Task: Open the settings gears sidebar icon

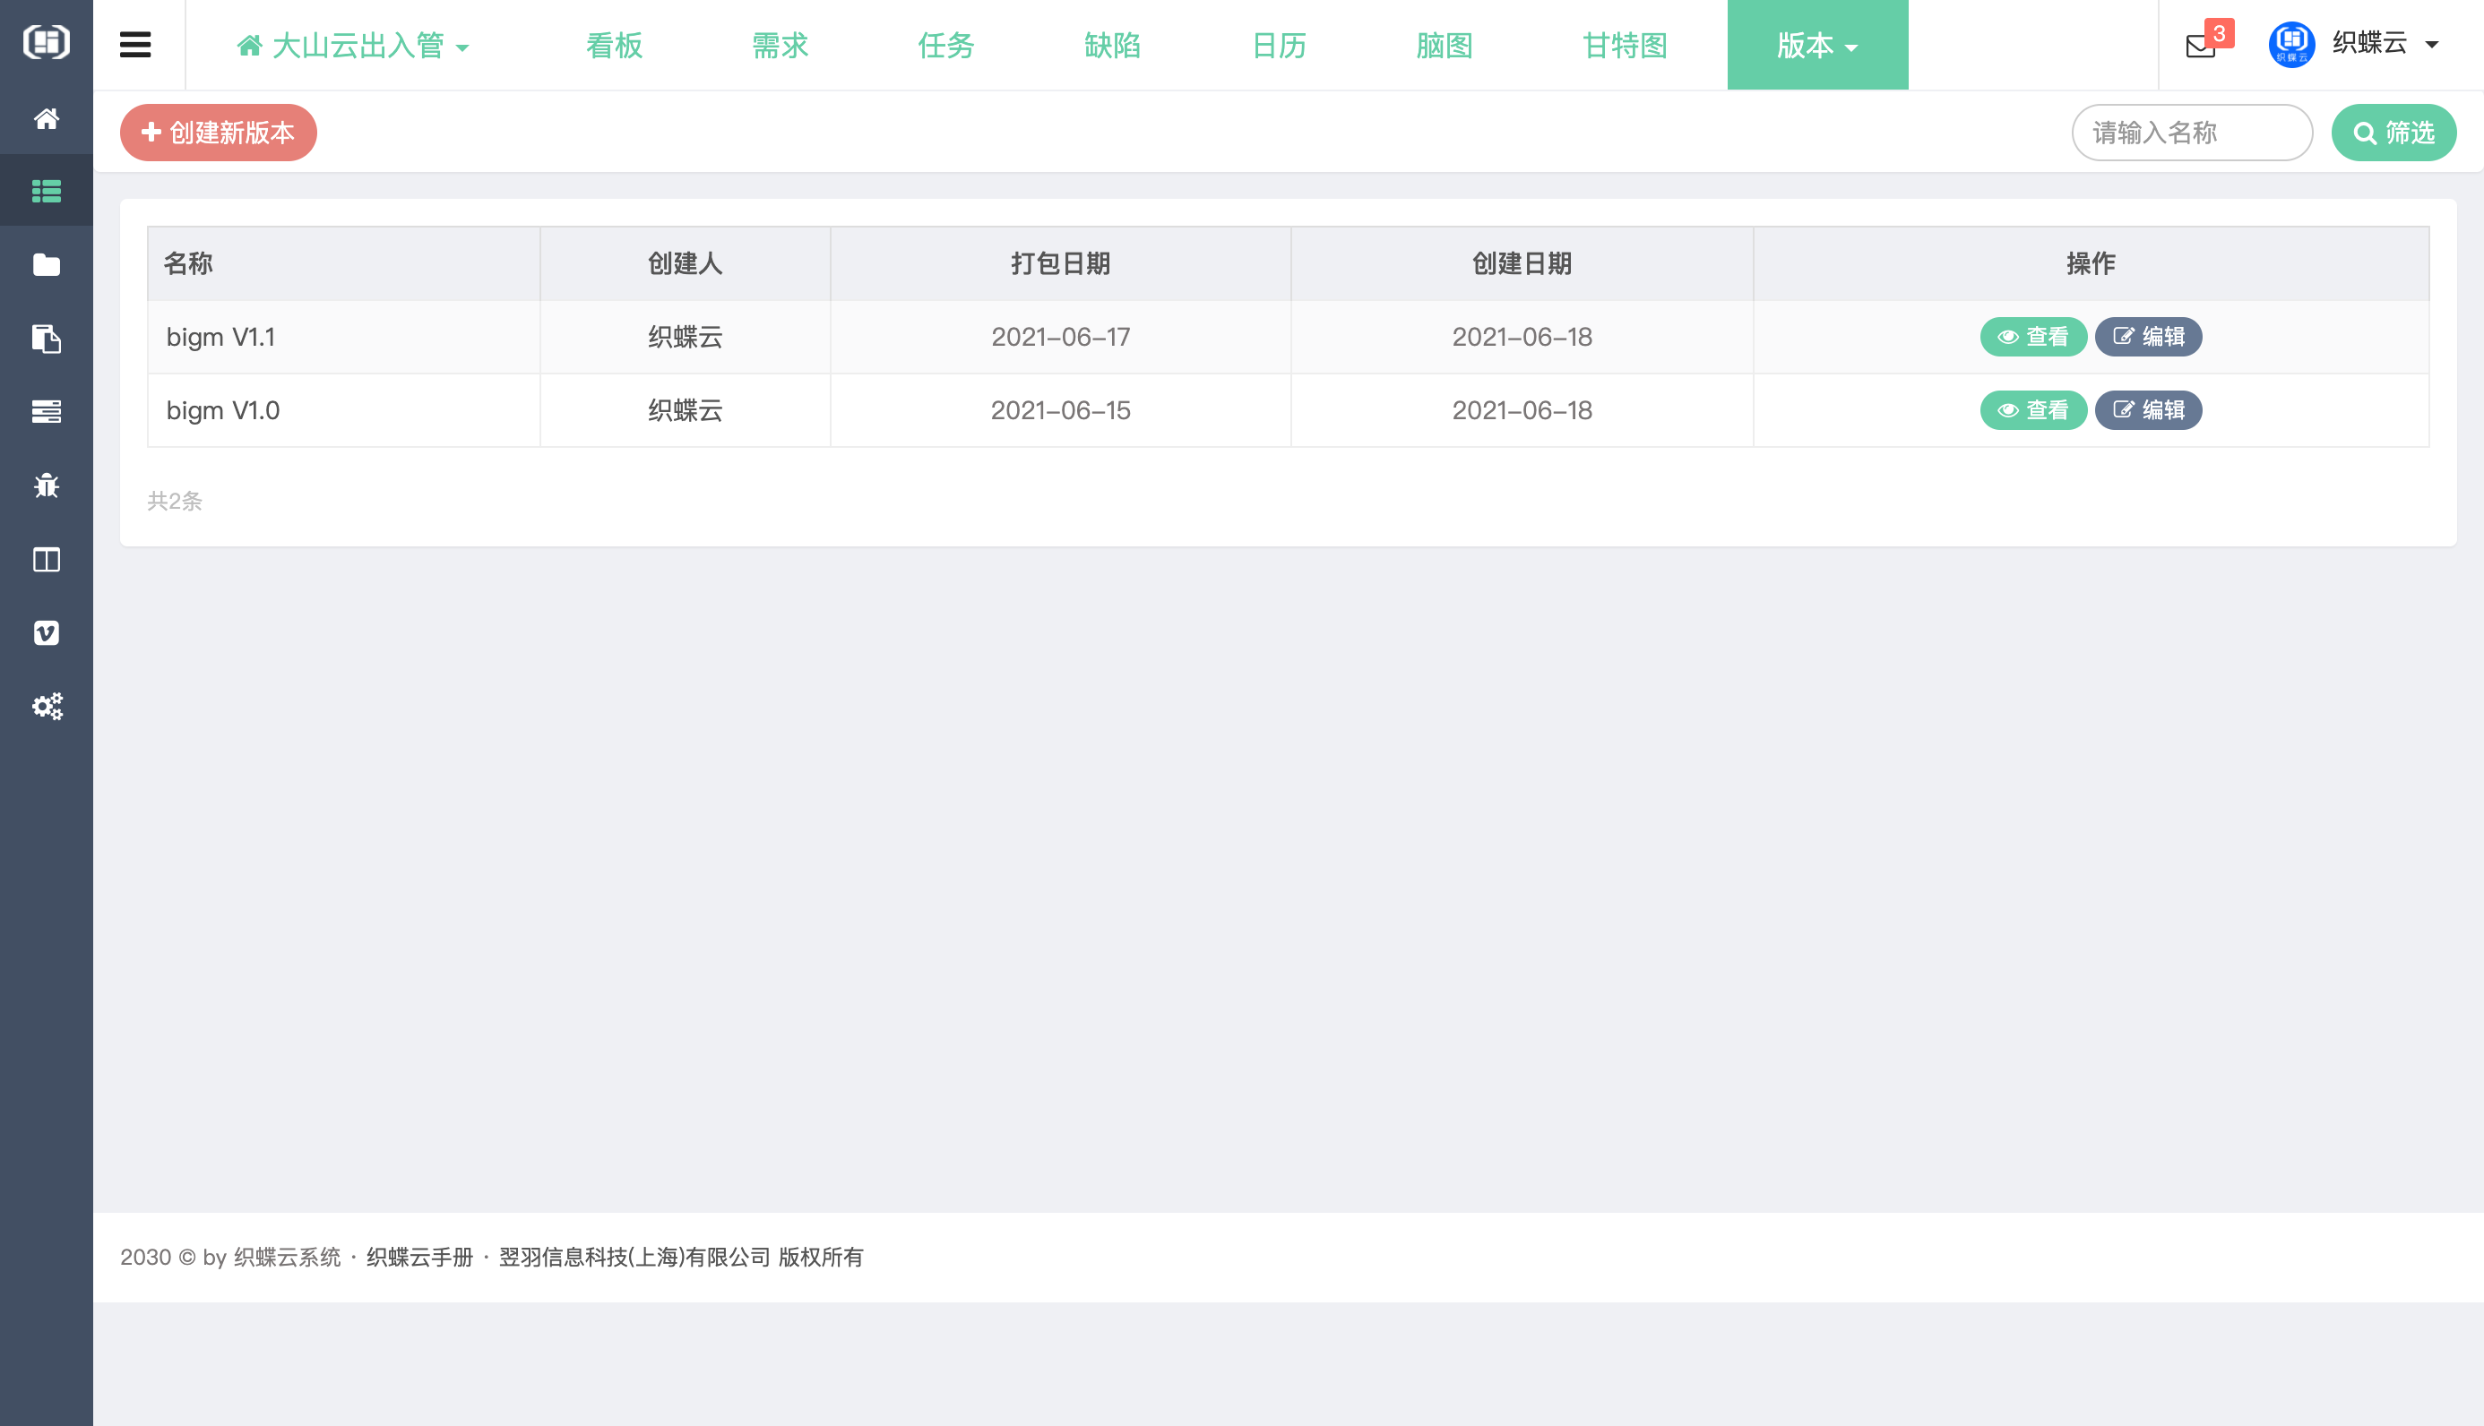Action: coord(46,706)
